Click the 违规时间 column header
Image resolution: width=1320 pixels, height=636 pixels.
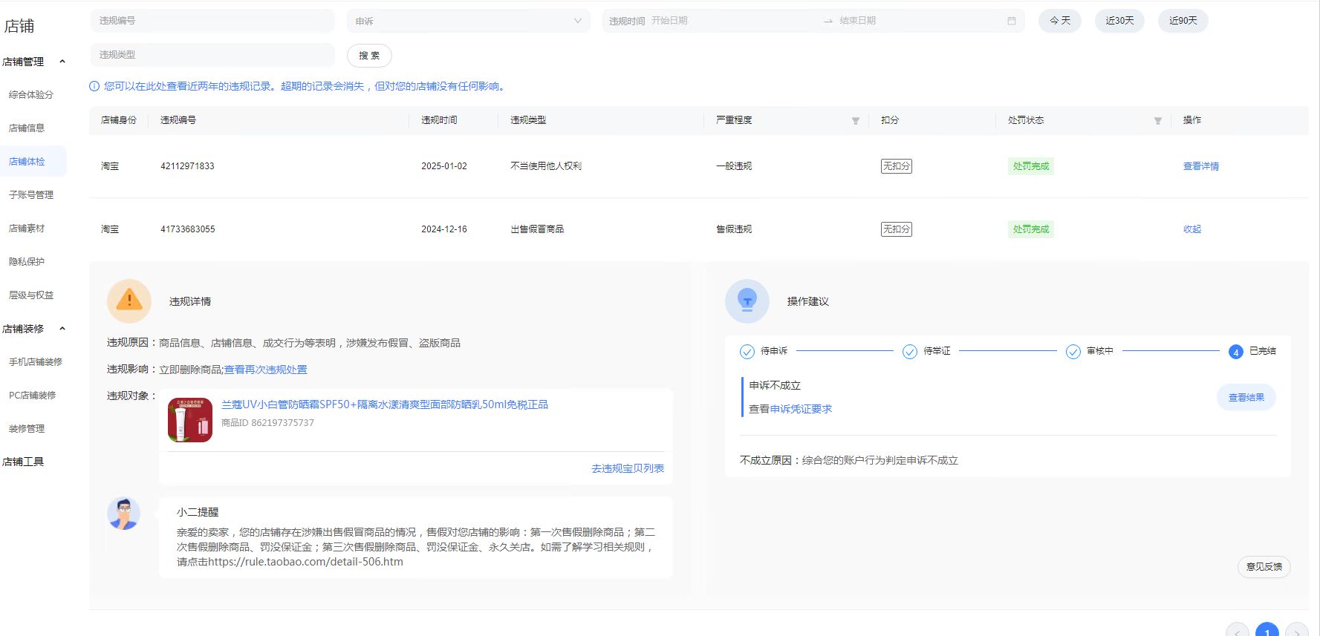tap(439, 120)
